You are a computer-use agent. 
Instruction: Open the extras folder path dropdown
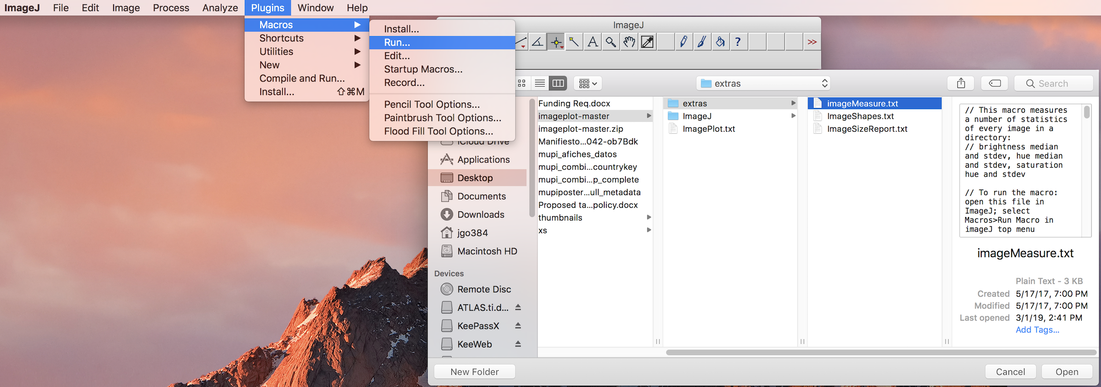click(763, 83)
